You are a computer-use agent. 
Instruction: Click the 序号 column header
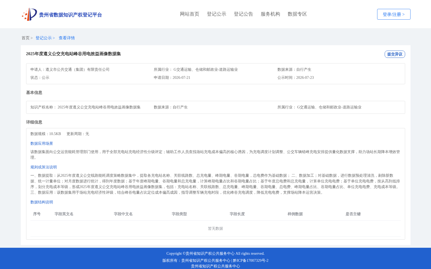[37, 214]
